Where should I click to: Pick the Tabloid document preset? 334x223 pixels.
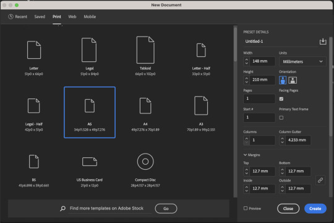[145, 50]
